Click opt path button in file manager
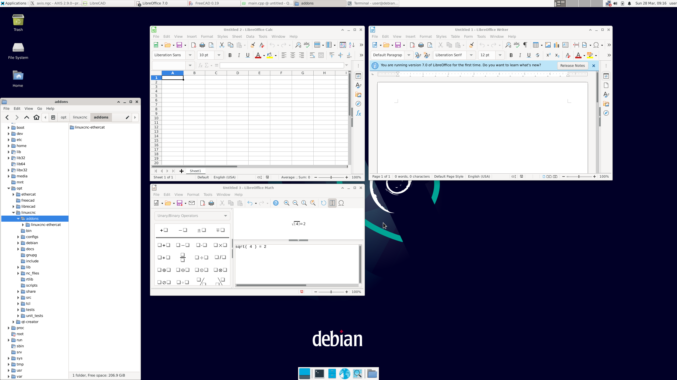This screenshot has width=677, height=380. (x=63, y=117)
